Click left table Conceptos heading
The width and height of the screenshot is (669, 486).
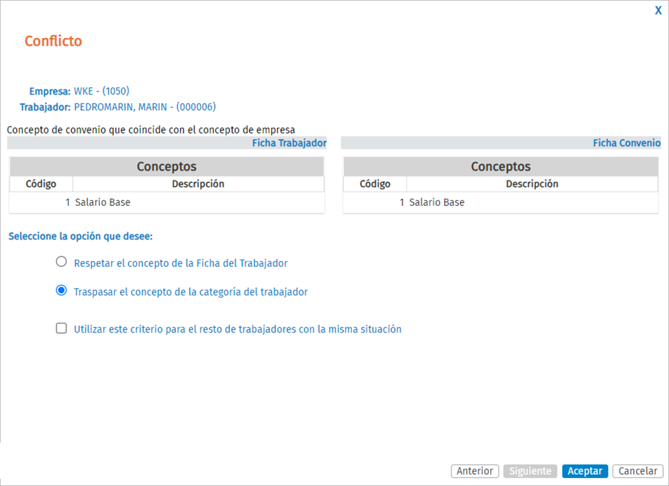[167, 167]
